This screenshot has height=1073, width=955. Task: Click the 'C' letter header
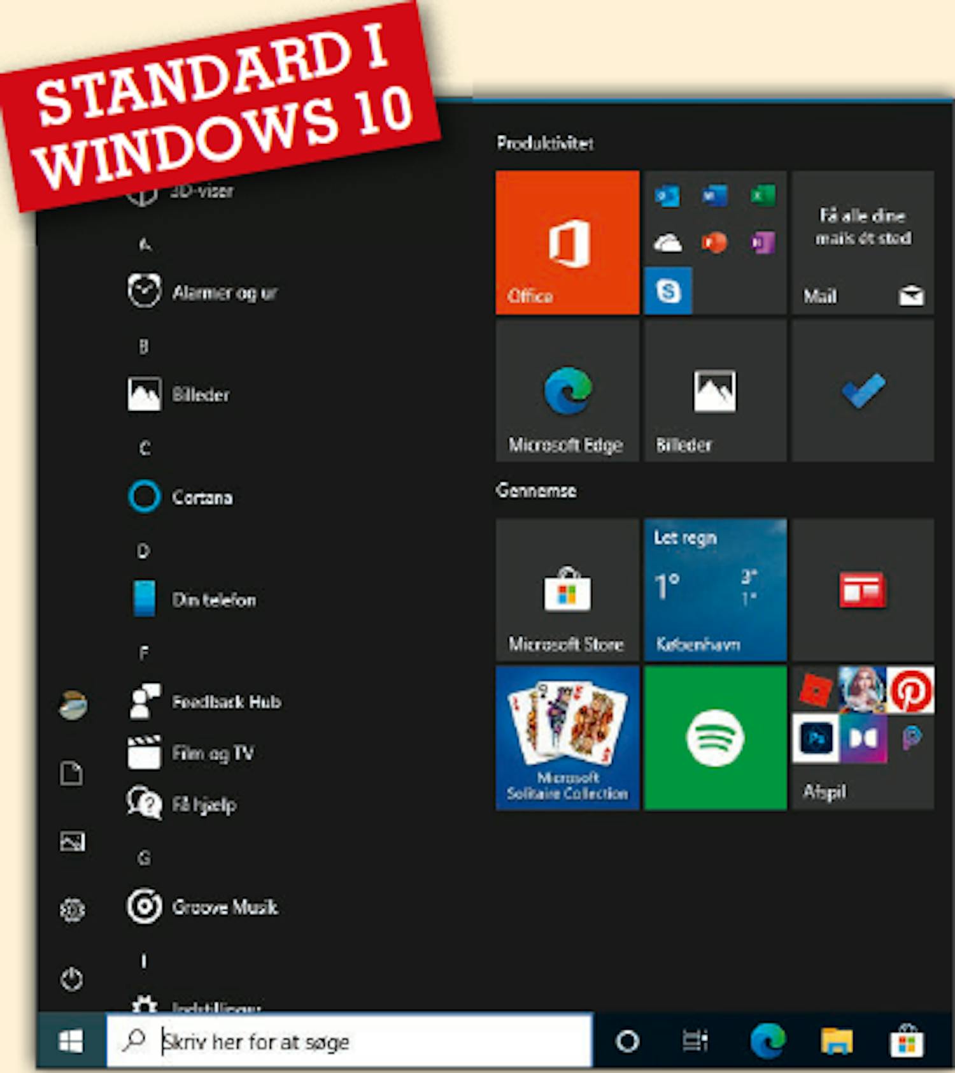(145, 449)
